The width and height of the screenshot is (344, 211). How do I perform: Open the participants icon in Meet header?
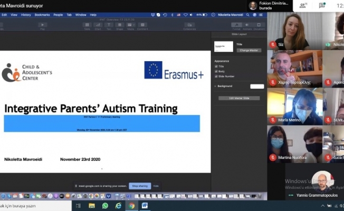coord(303,5)
